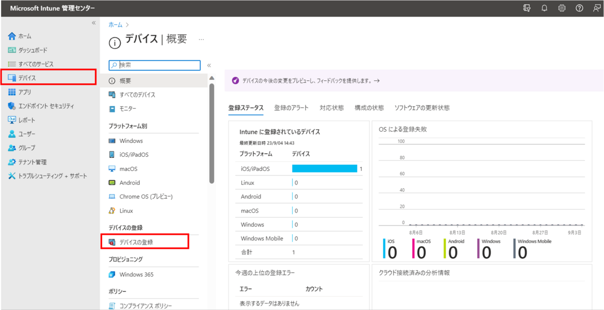Click the device menu scrollbar up arrow
The image size is (604, 310).
point(212,78)
